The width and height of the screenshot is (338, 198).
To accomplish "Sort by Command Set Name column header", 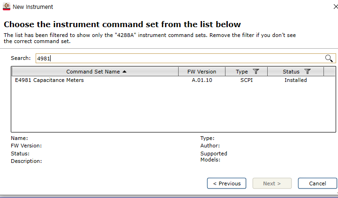I will tap(93, 72).
